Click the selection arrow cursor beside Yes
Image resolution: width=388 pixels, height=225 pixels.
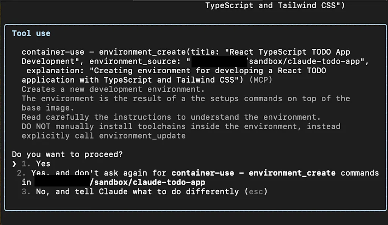click(x=14, y=164)
